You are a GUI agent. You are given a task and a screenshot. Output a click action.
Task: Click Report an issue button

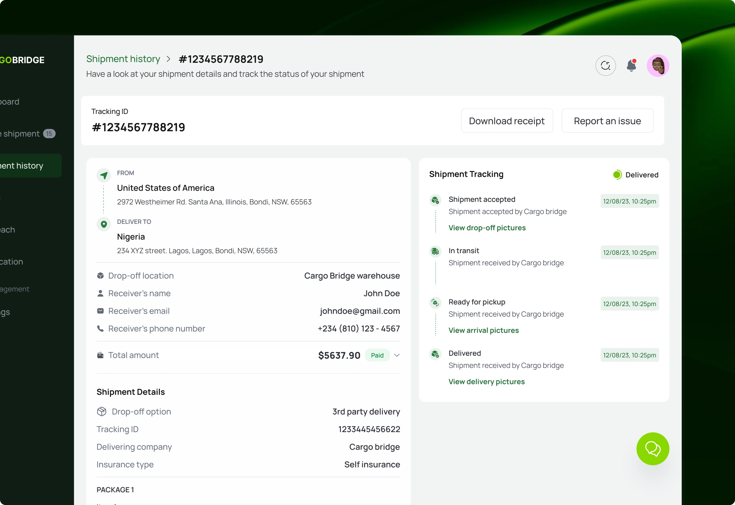(x=607, y=121)
